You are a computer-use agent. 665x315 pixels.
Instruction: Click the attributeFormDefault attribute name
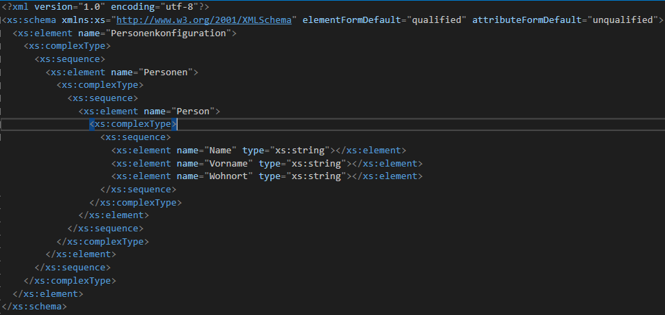click(526, 20)
